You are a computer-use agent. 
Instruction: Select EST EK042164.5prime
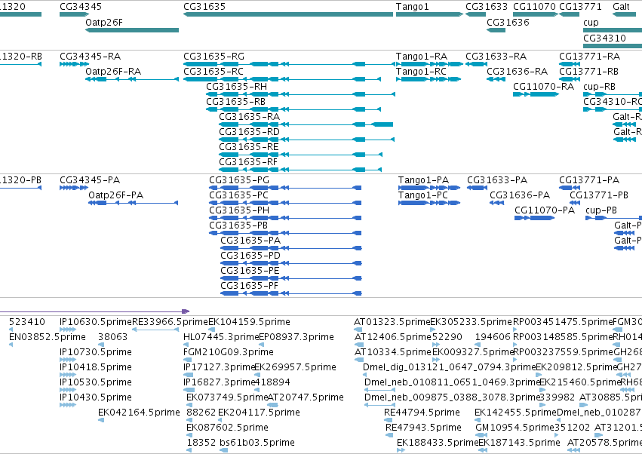[101, 420]
